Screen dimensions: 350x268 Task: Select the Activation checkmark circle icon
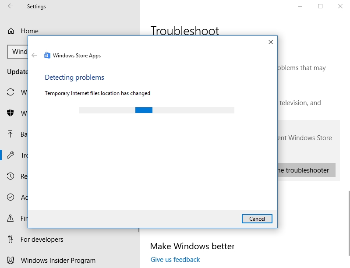pyautogui.click(x=11, y=197)
